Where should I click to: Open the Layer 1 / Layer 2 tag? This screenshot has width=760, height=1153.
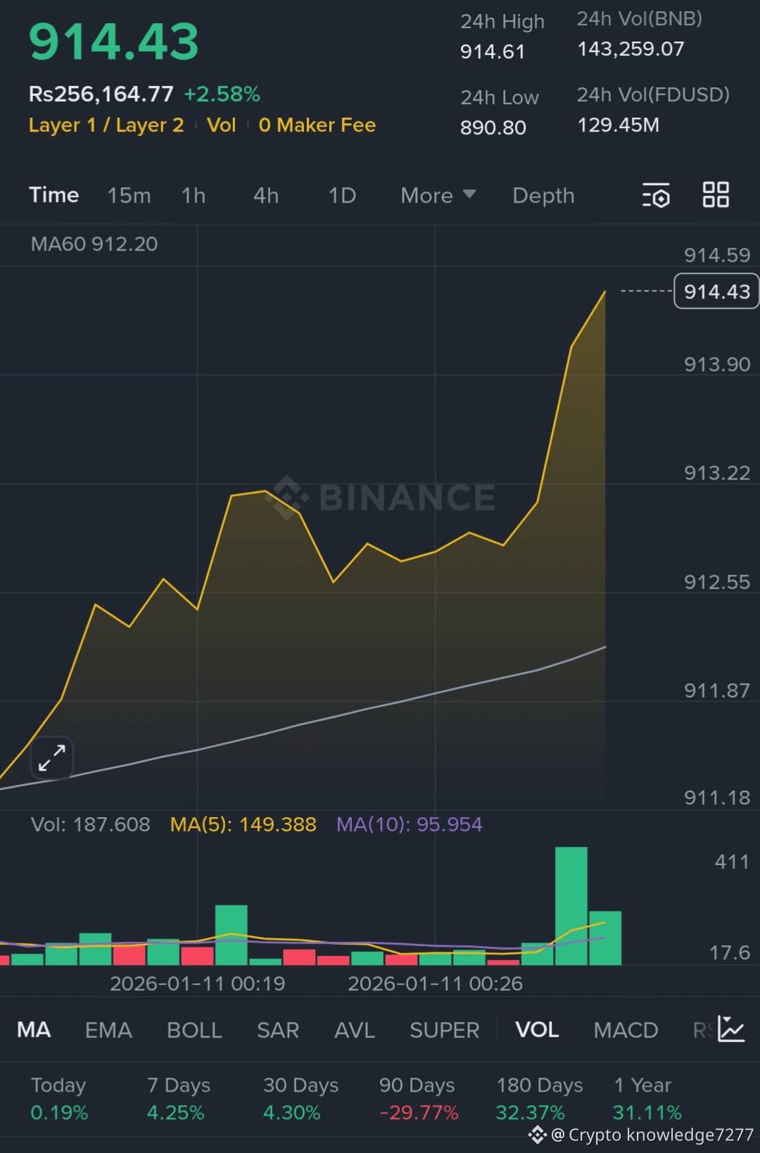(106, 125)
